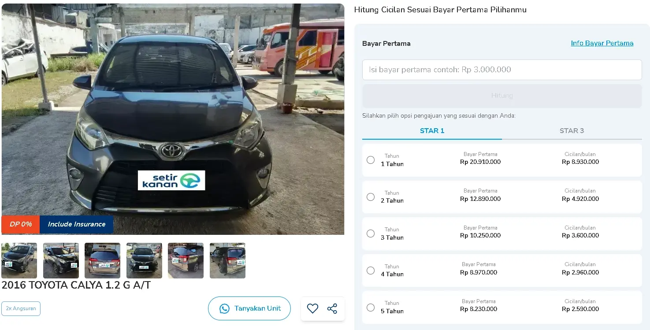View the third thumbnail showing car rear
Viewport: 650px width, 330px height.
[103, 260]
